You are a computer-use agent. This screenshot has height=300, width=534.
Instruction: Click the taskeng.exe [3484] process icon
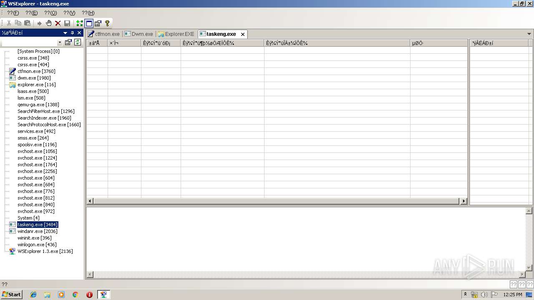click(13, 225)
